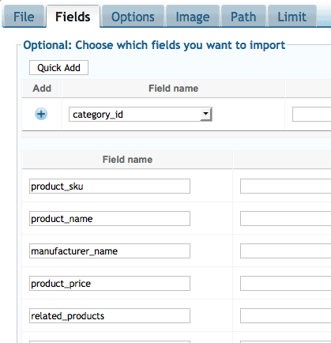Click the manufacturer_name field input
Image resolution: width=331 pixels, height=343 pixels.
pos(110,251)
